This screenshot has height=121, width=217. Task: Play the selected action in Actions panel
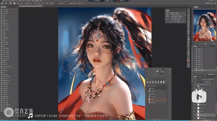click(x=176, y=22)
